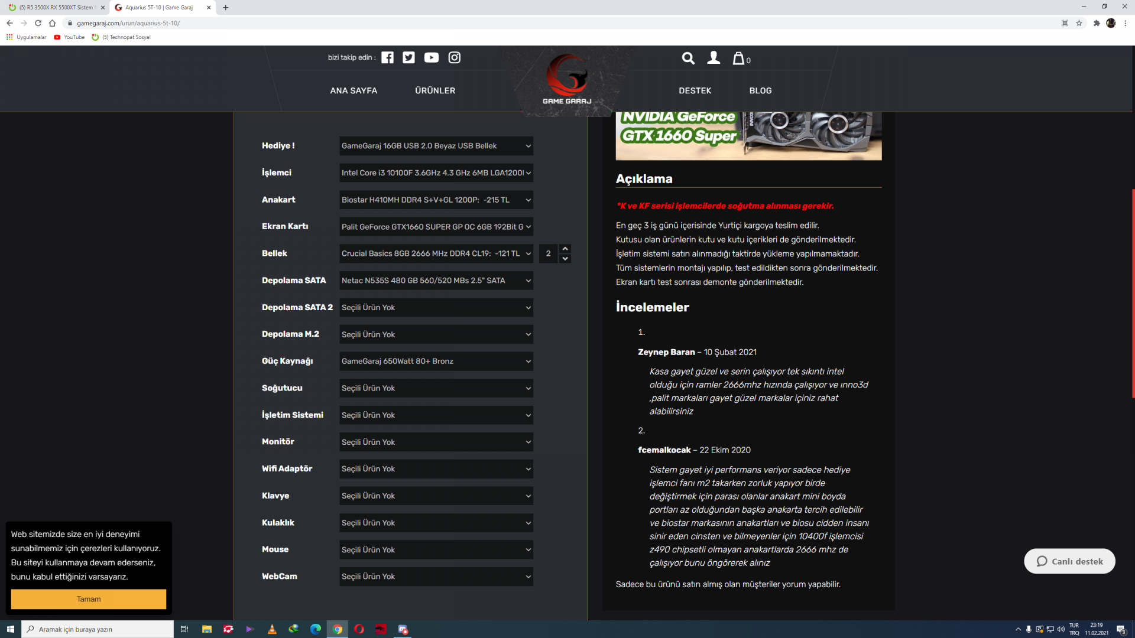Open Canlı destek live chat
The height and width of the screenshot is (638, 1135).
pyautogui.click(x=1069, y=561)
